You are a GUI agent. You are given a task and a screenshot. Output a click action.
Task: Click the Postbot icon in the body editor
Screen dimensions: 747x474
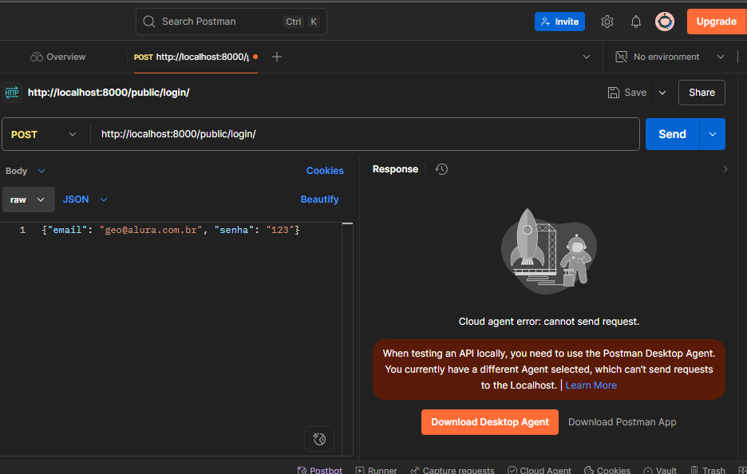pyautogui.click(x=319, y=439)
